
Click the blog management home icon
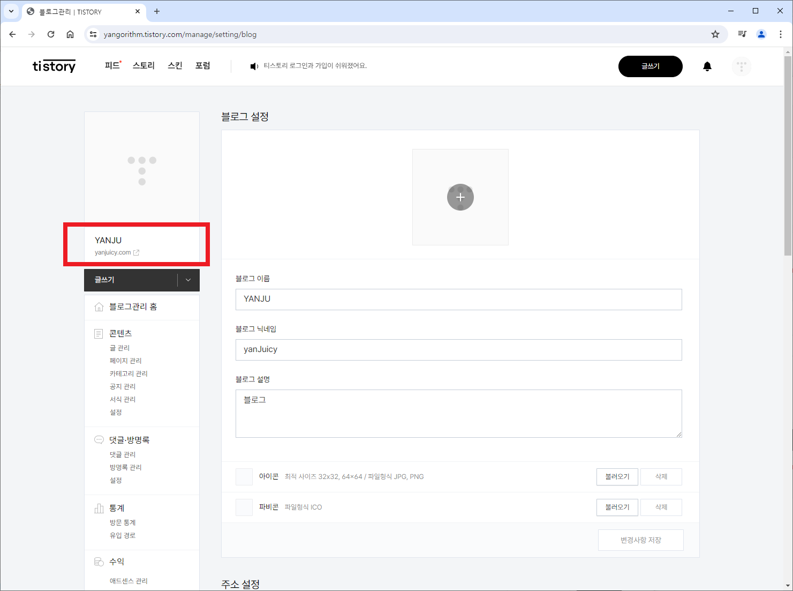pyautogui.click(x=99, y=307)
